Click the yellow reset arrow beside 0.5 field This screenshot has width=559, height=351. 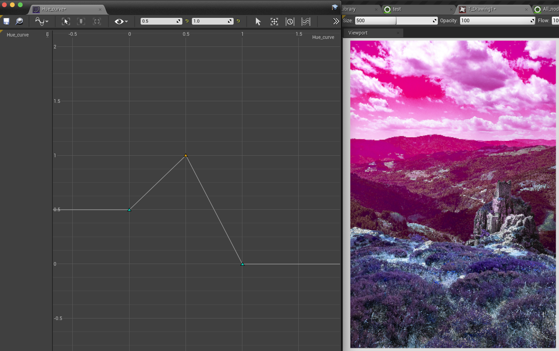[187, 20]
